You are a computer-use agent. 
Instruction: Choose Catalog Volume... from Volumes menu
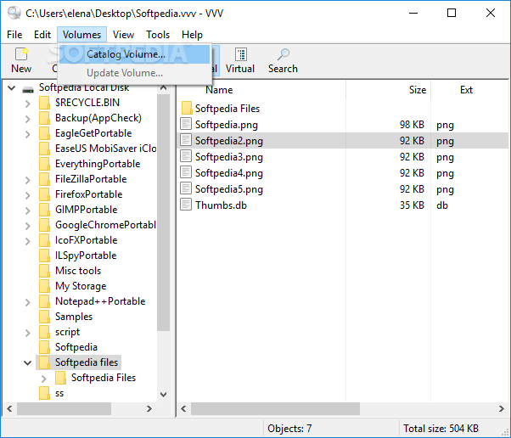(x=134, y=54)
